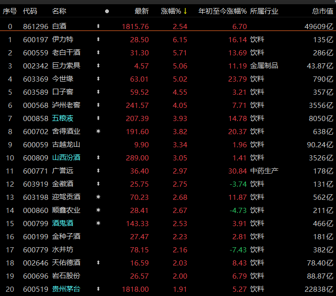Click year-to-date change -7.43

pyautogui.click(x=238, y=250)
